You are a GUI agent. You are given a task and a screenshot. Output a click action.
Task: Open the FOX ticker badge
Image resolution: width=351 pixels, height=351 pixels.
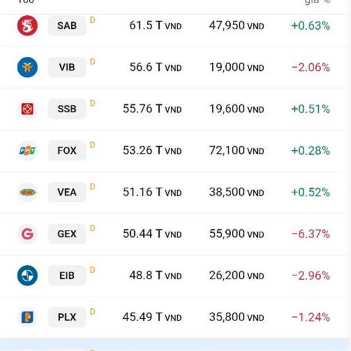[x=67, y=150]
